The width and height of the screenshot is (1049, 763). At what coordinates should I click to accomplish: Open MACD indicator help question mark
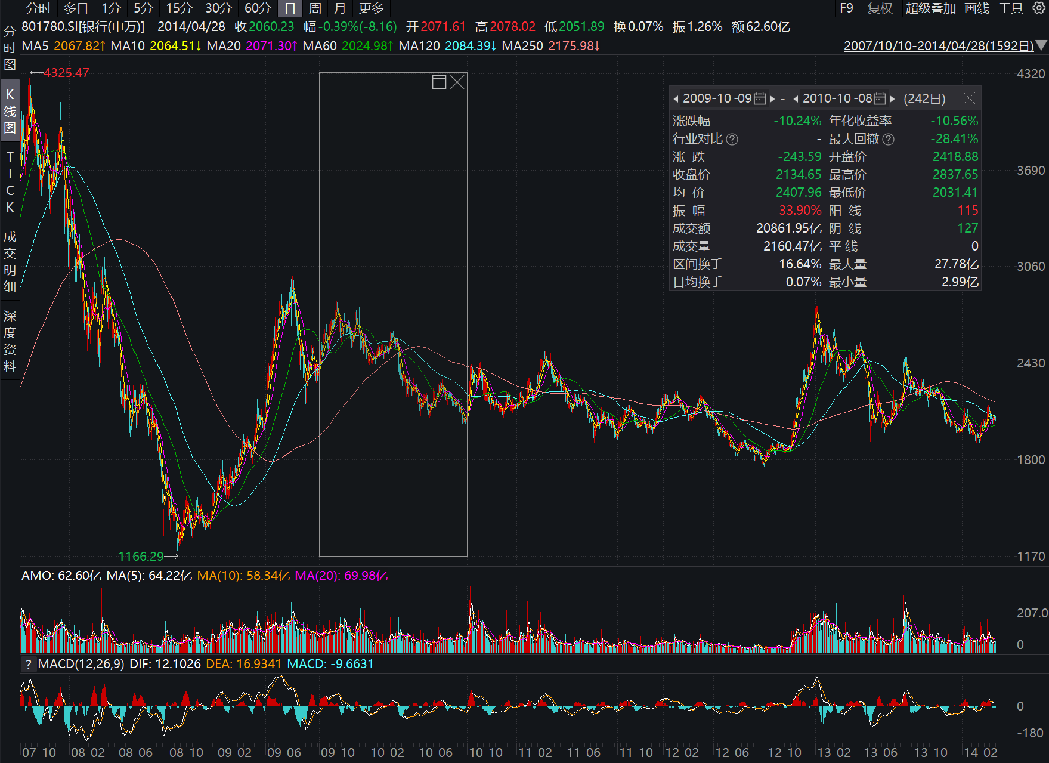coord(28,664)
